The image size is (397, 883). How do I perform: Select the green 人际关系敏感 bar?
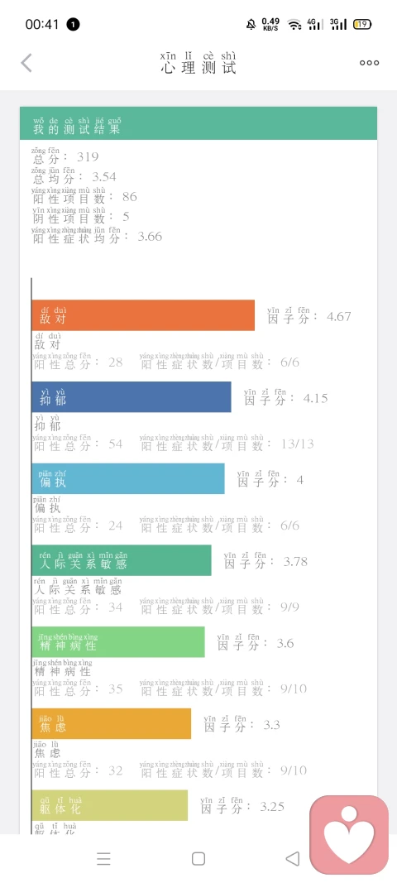tap(122, 560)
